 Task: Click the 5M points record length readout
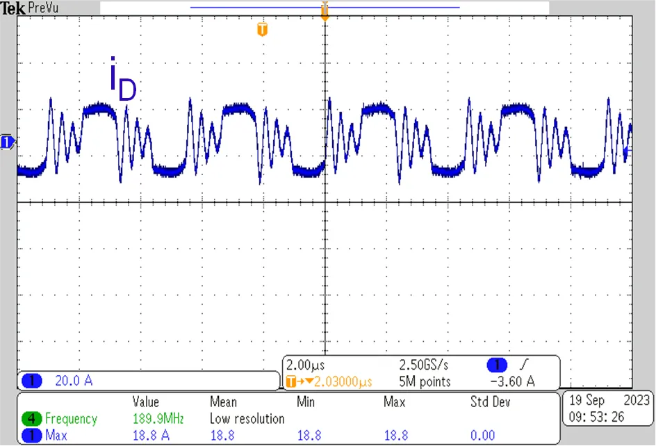click(424, 381)
